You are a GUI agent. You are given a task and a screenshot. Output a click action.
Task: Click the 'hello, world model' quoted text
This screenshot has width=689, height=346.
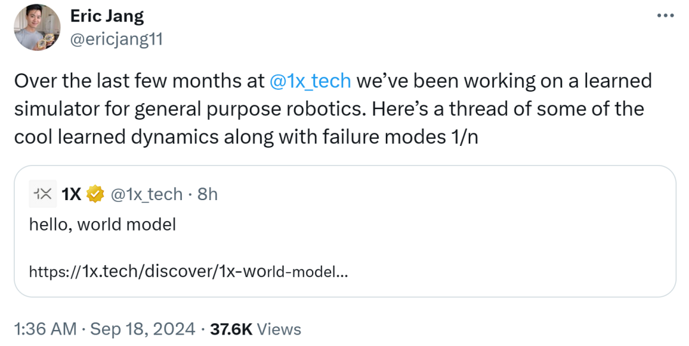pyautogui.click(x=102, y=224)
